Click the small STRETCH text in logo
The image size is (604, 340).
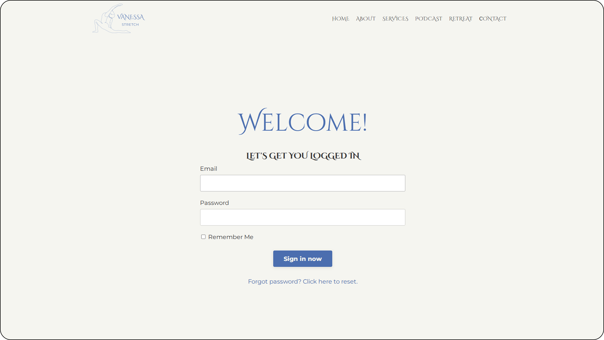pyautogui.click(x=130, y=24)
